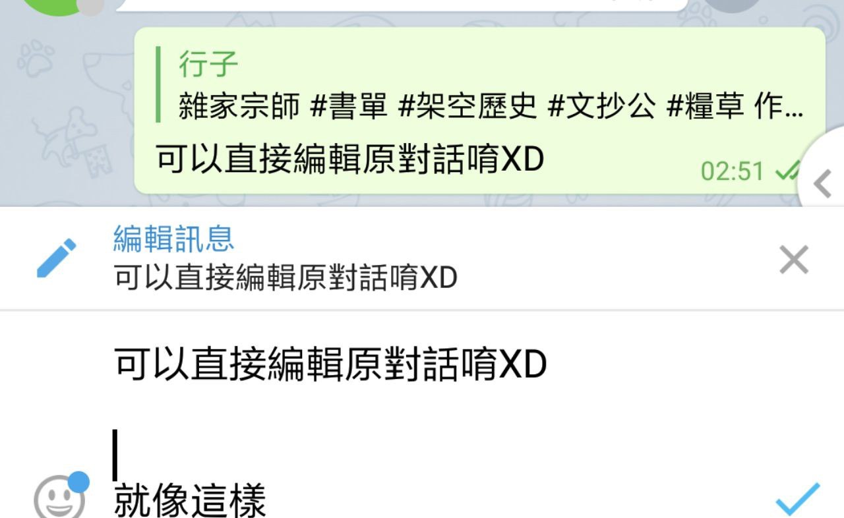
Task: Tap the 編輯訊息 header label
Action: point(174,239)
